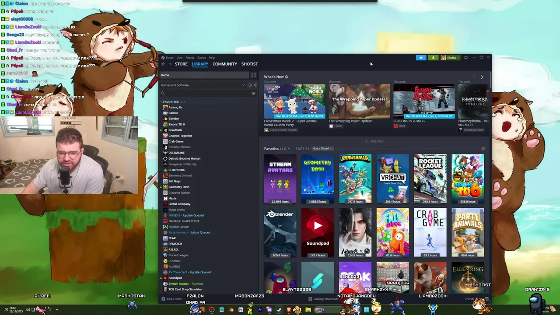Screen dimensions: 560x315
Task: Open Rust game tag under Seasons Beatings
Action: point(399,126)
